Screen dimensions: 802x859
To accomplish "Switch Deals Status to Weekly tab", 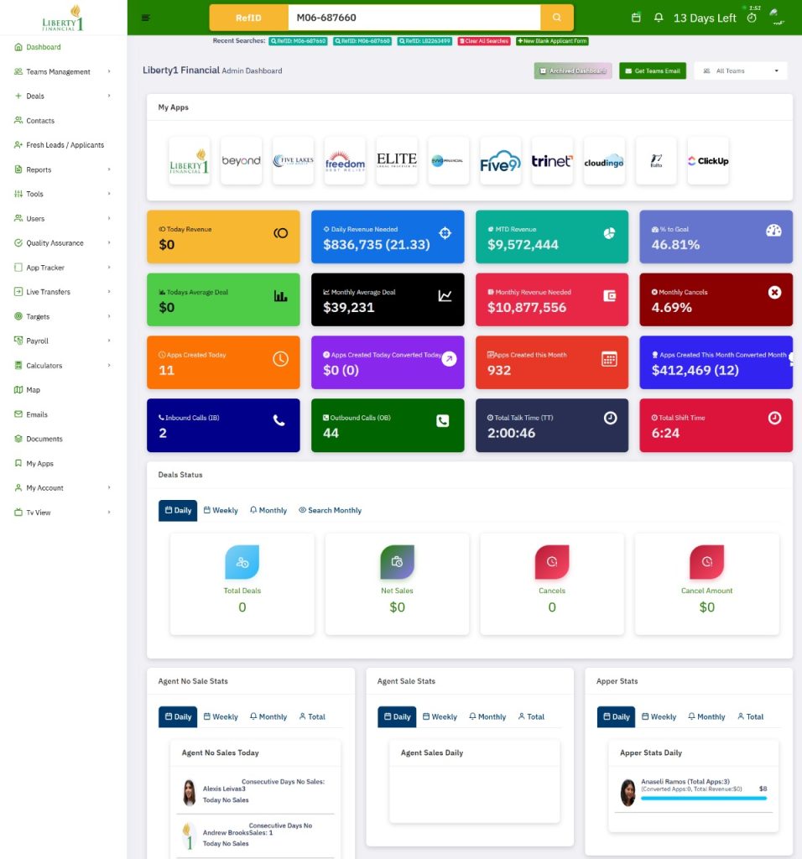I will click(x=221, y=511).
